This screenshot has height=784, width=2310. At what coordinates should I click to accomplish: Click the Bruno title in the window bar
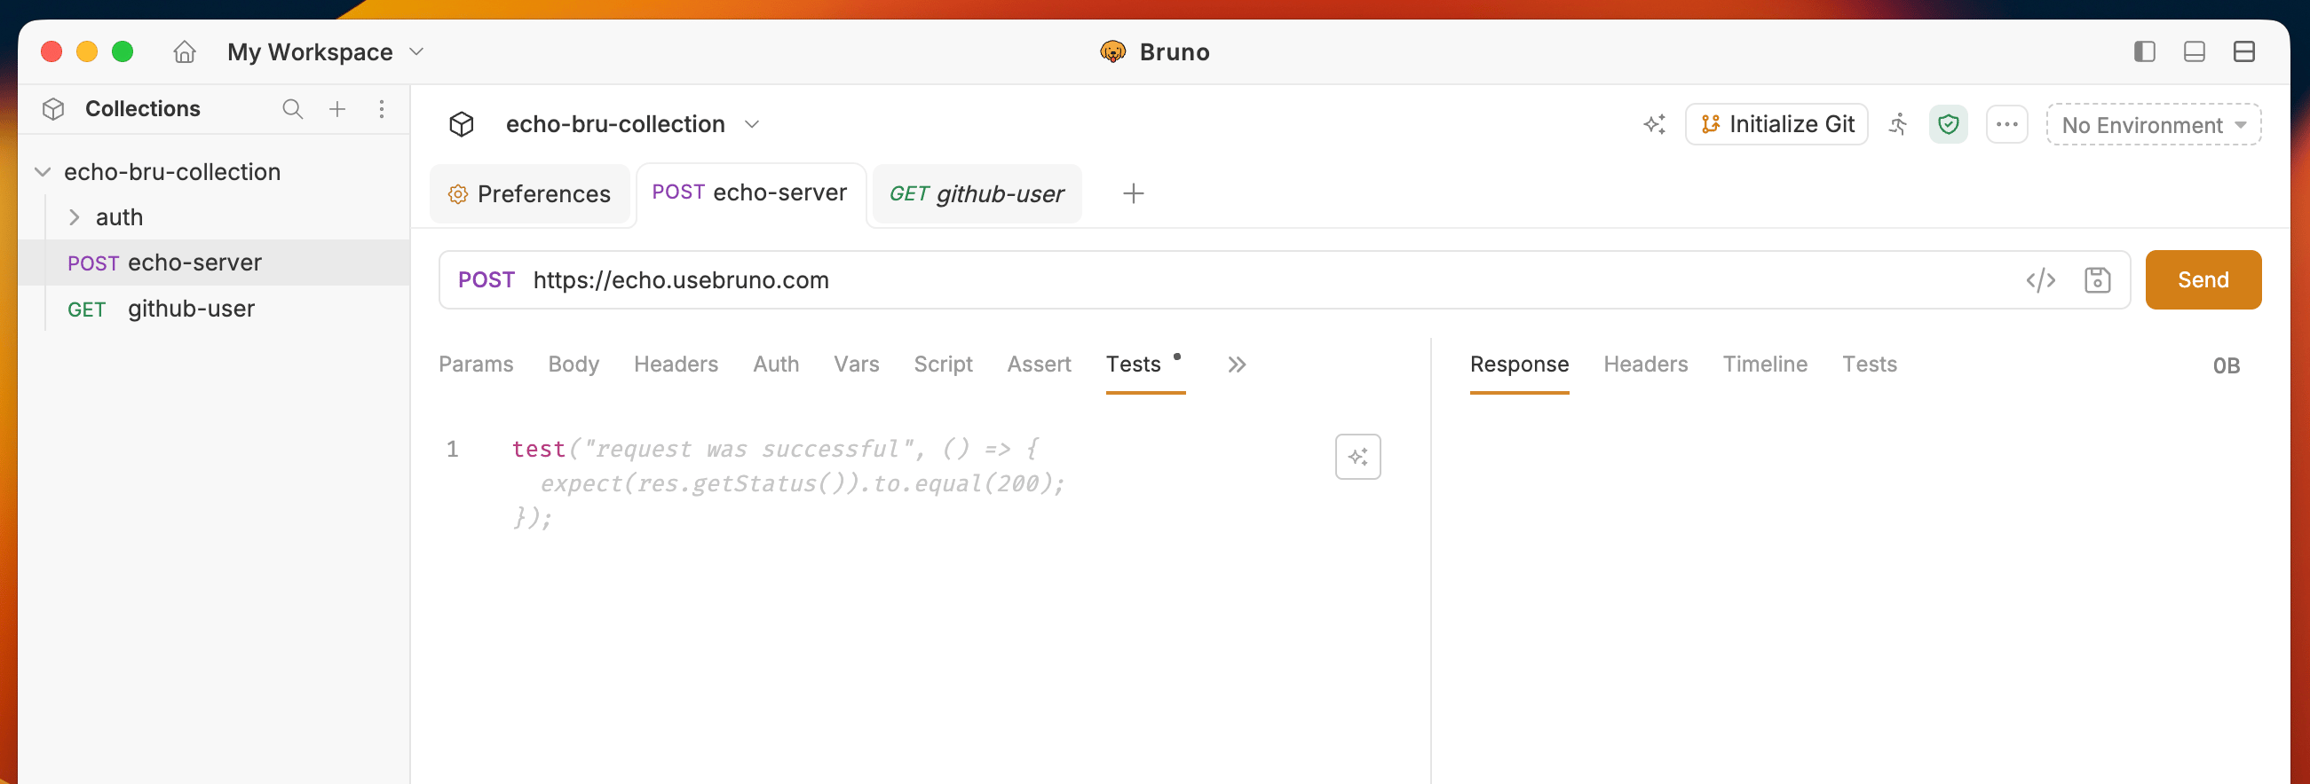point(1174,52)
